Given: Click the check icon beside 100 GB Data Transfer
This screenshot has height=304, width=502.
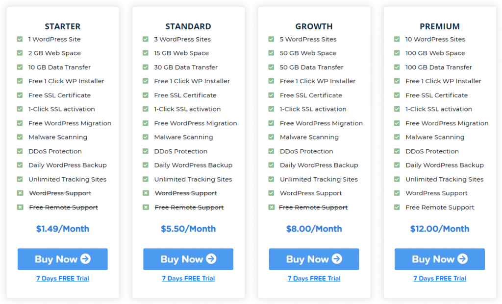Looking at the screenshot, I should (x=397, y=67).
